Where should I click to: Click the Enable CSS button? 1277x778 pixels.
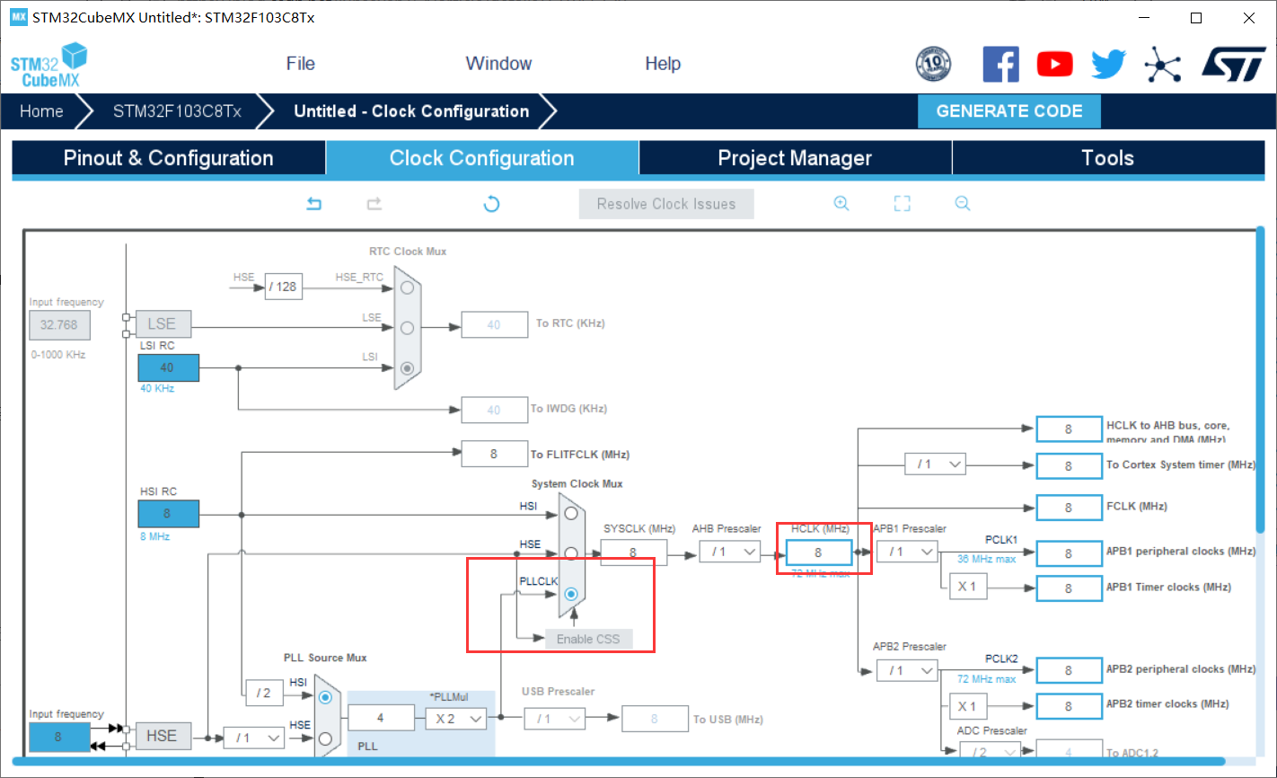[588, 639]
